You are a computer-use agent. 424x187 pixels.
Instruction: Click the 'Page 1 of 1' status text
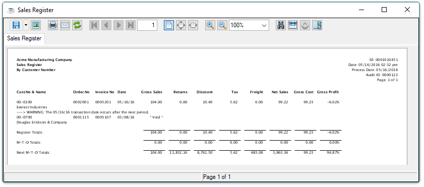tap(217, 177)
